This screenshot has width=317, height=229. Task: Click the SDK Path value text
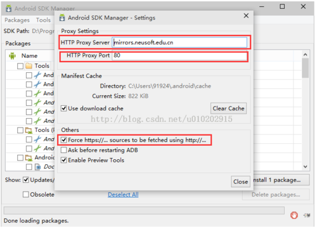click(43, 31)
